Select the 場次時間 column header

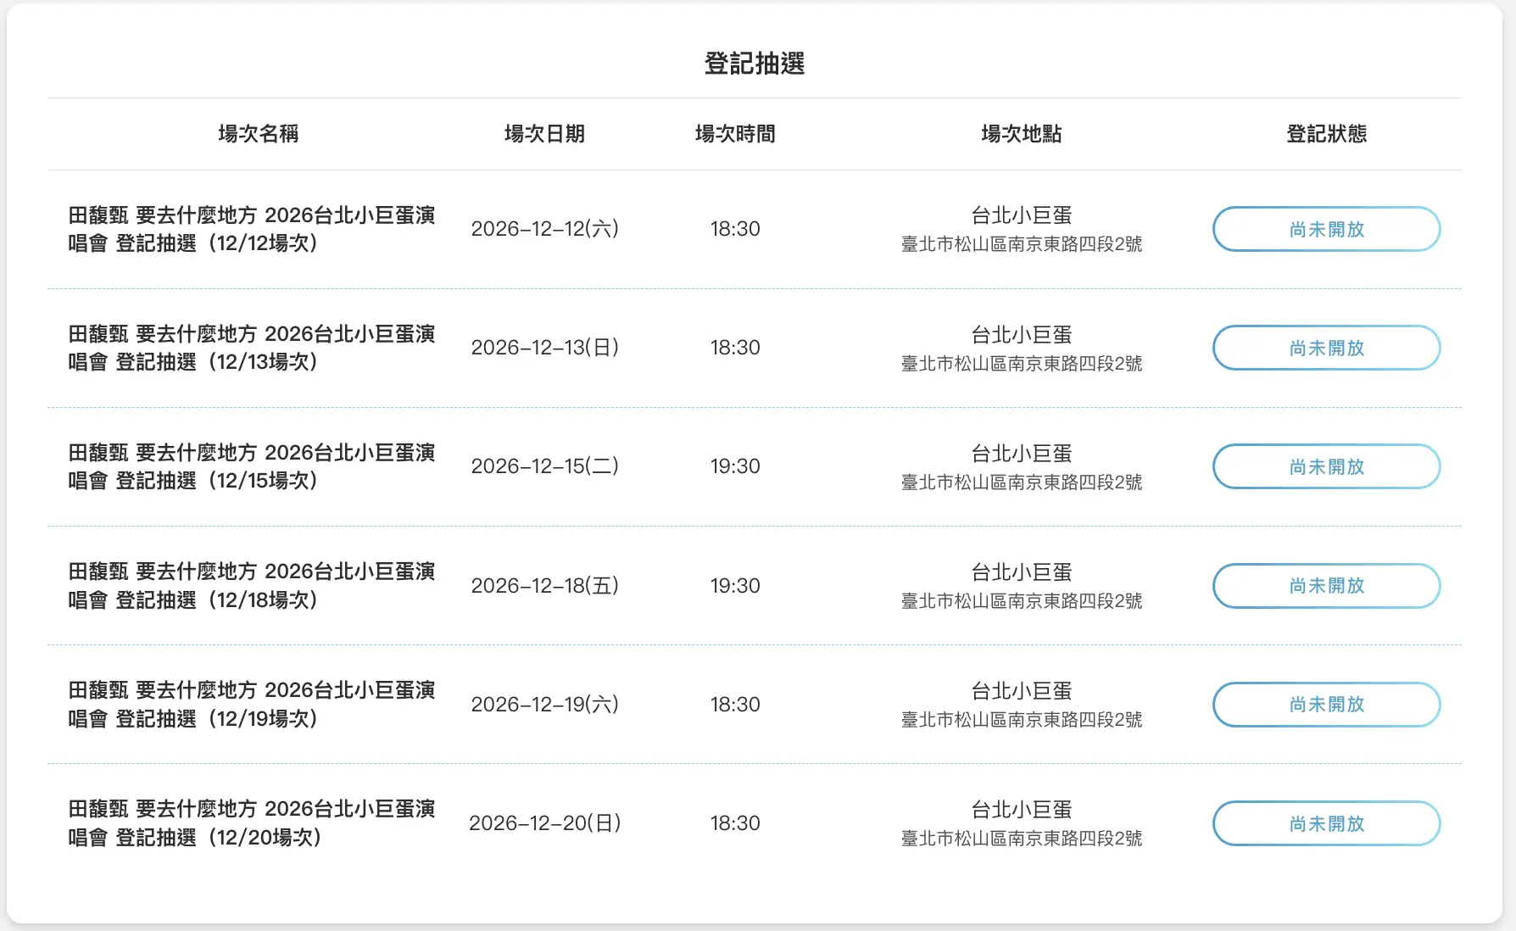(x=735, y=134)
